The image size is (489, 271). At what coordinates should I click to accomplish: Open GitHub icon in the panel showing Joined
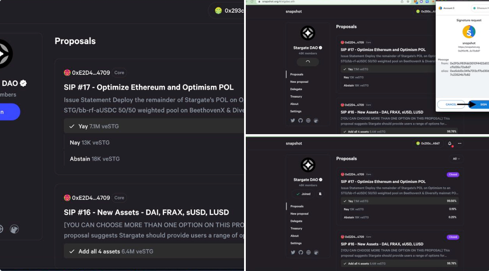pos(301,252)
